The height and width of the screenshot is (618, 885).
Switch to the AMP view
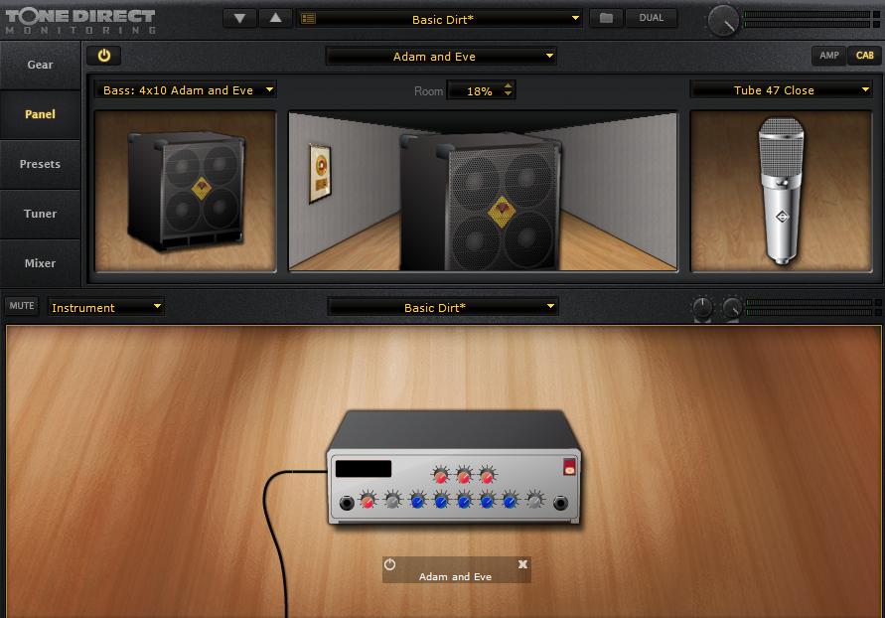click(x=829, y=56)
